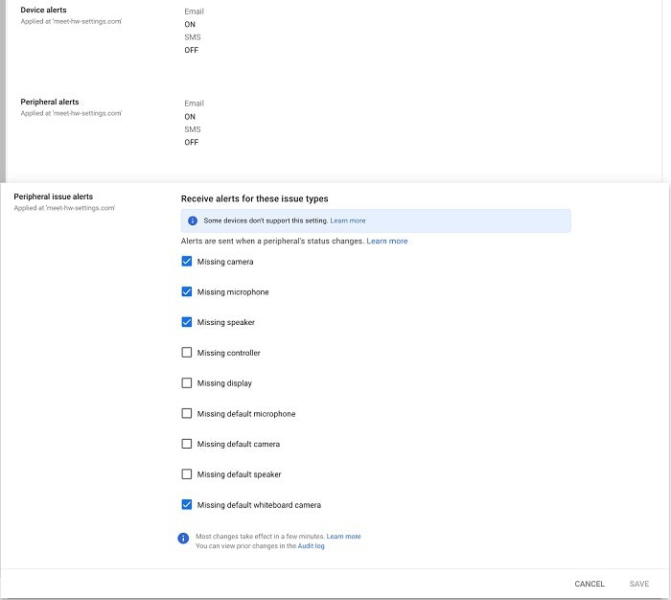The image size is (671, 600).
Task: Click the info icon in the blue banner
Action: pyautogui.click(x=193, y=220)
